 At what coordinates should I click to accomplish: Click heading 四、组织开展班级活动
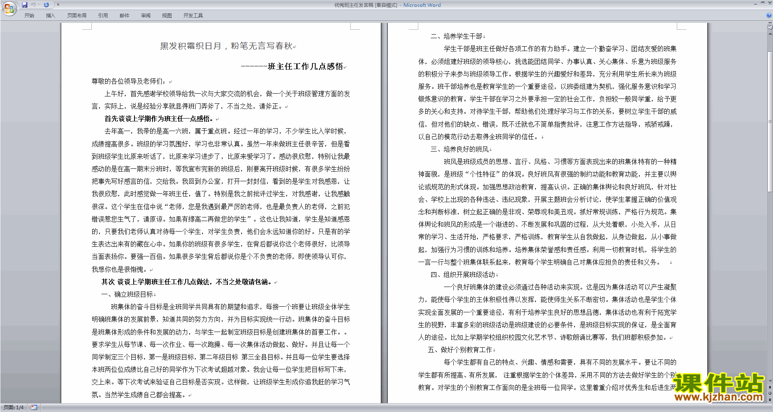463,275
